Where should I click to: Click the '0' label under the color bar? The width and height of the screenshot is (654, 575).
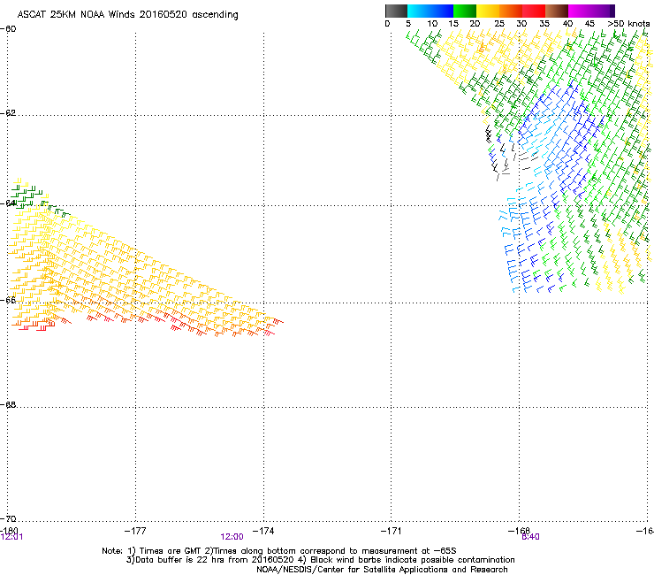tap(387, 24)
